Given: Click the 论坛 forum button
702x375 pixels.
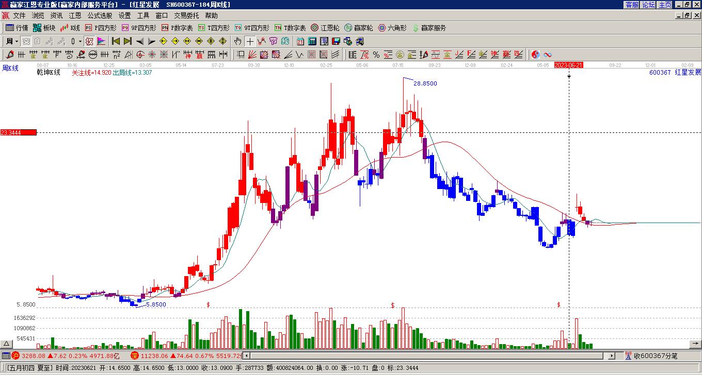Looking at the screenshot, I should point(648,5).
